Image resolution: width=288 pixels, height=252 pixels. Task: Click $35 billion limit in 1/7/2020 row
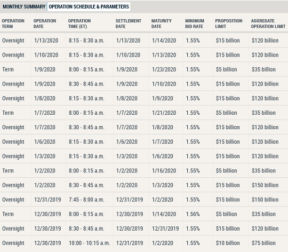[x=263, y=113]
